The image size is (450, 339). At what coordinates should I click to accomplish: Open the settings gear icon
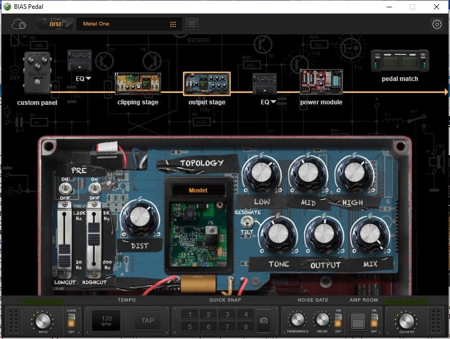click(x=437, y=24)
